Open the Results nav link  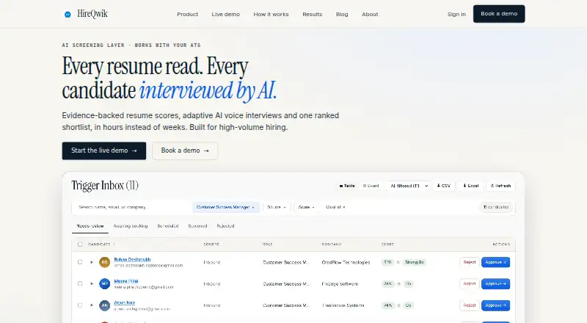coord(313,14)
